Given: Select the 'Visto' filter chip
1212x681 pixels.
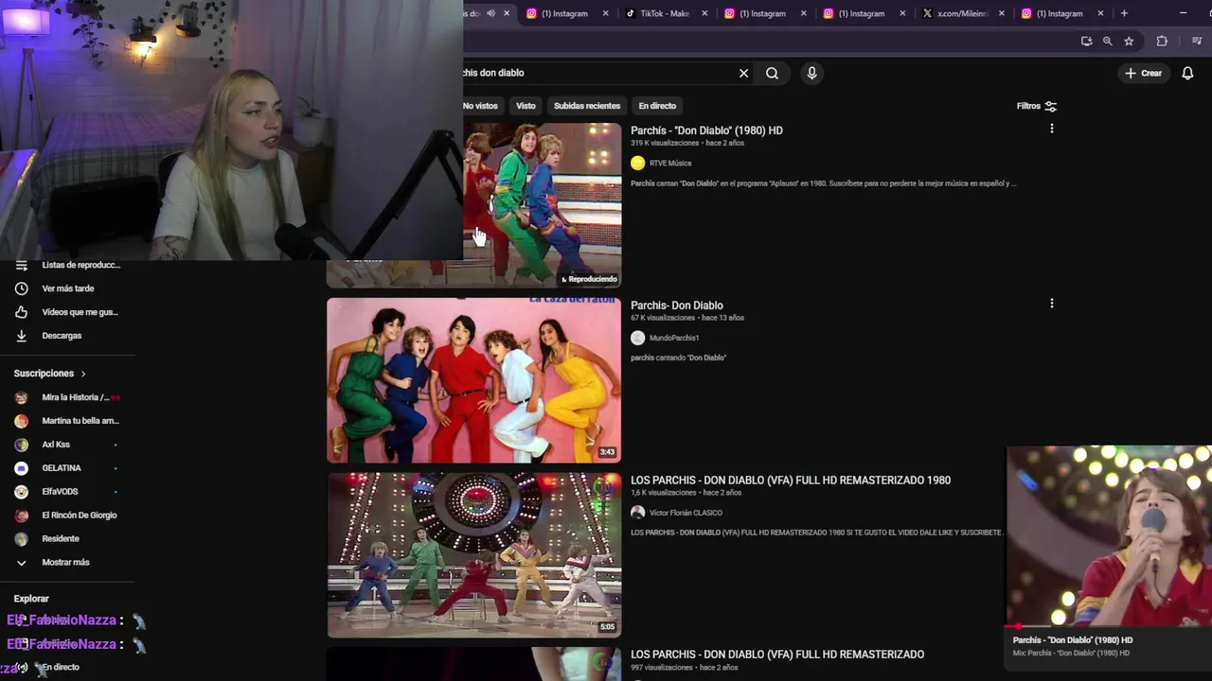Looking at the screenshot, I should point(526,106).
